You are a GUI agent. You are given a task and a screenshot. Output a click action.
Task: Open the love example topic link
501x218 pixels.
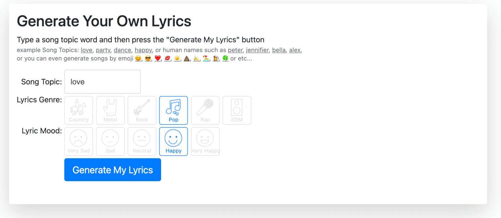coord(86,50)
